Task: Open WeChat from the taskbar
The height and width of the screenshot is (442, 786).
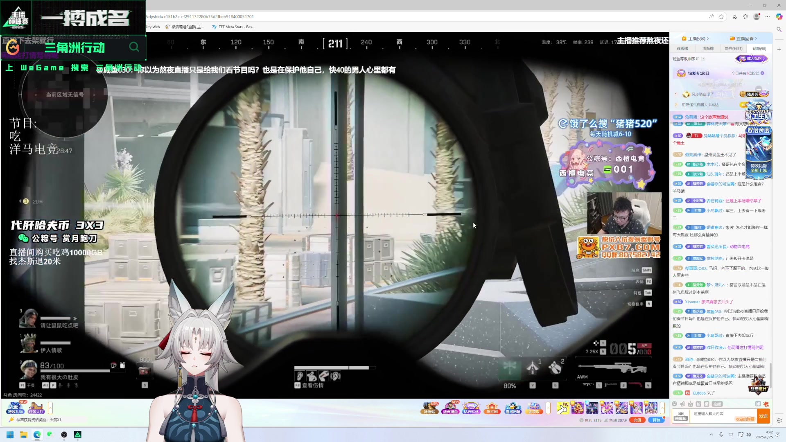Action: (50, 435)
